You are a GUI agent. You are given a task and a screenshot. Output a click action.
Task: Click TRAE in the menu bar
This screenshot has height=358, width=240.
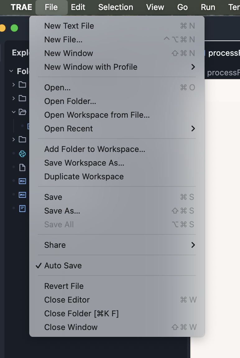[x=21, y=7]
